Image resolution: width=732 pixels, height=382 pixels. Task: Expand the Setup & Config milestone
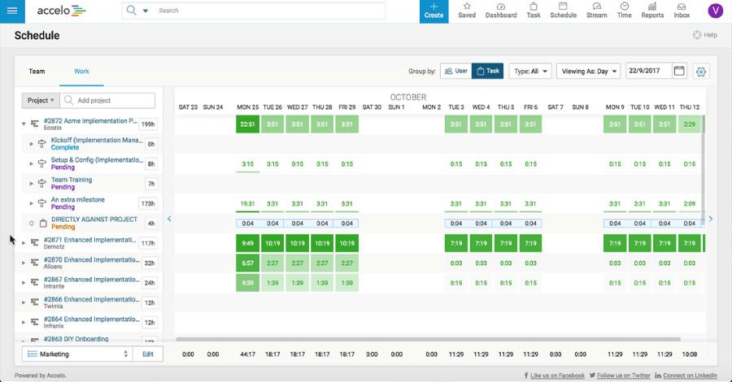coord(31,163)
